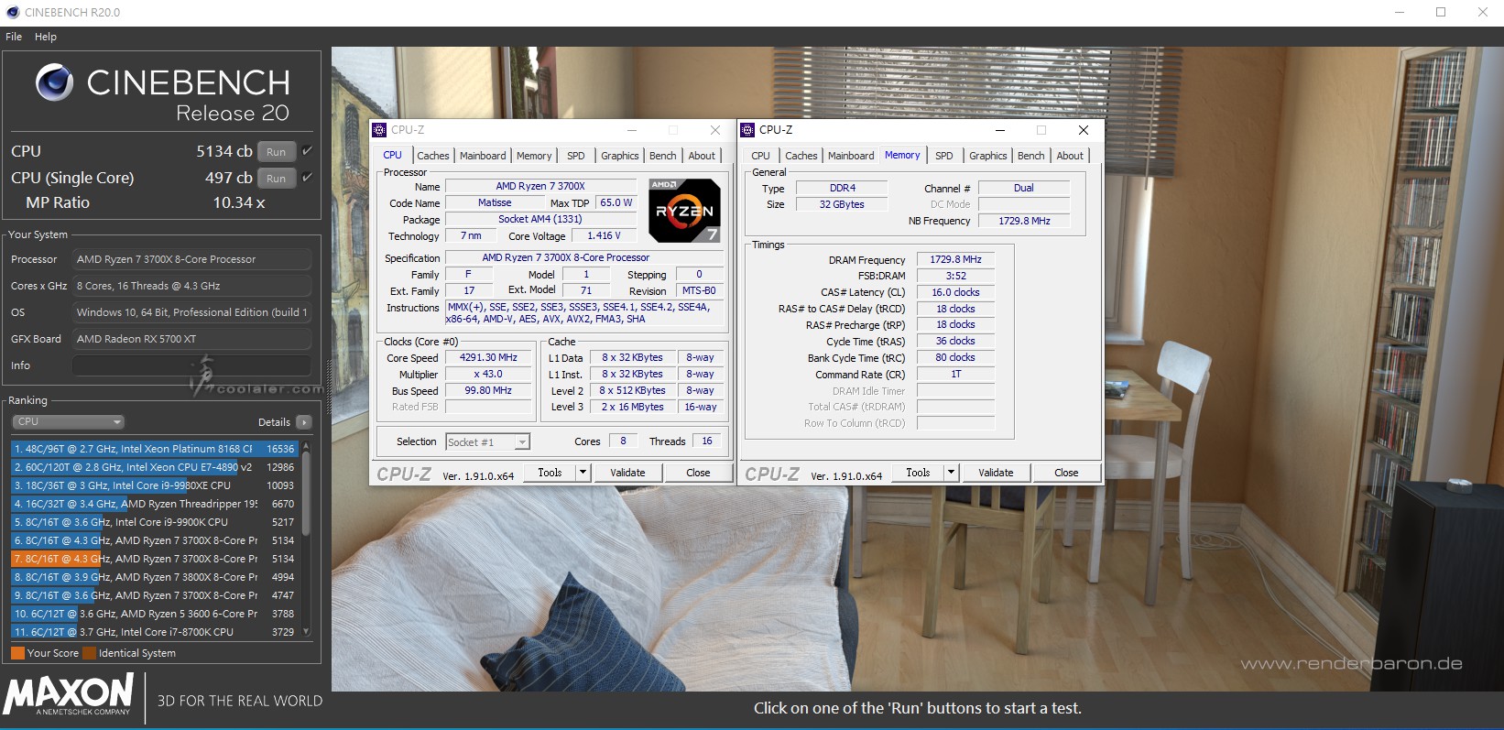The width and height of the screenshot is (1504, 730).
Task: Switch to Memory tab in left CPU-Z window
Action: [534, 156]
